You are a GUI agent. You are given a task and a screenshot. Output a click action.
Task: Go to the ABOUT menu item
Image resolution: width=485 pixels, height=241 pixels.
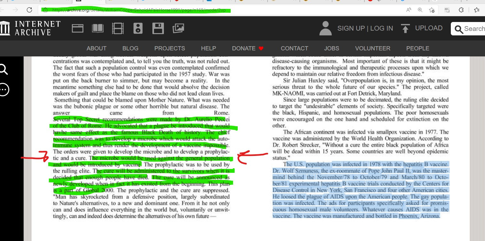[96, 48]
